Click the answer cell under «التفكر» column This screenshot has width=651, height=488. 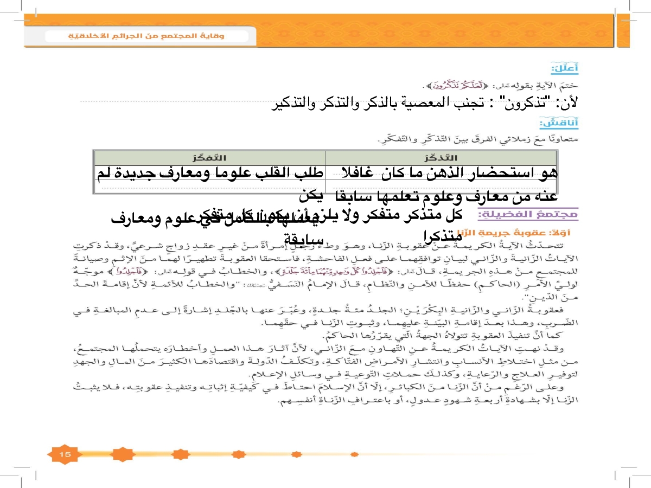point(209,174)
